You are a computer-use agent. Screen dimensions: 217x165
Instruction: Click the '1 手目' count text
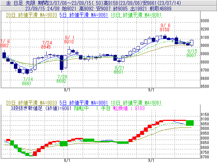coord(103,108)
